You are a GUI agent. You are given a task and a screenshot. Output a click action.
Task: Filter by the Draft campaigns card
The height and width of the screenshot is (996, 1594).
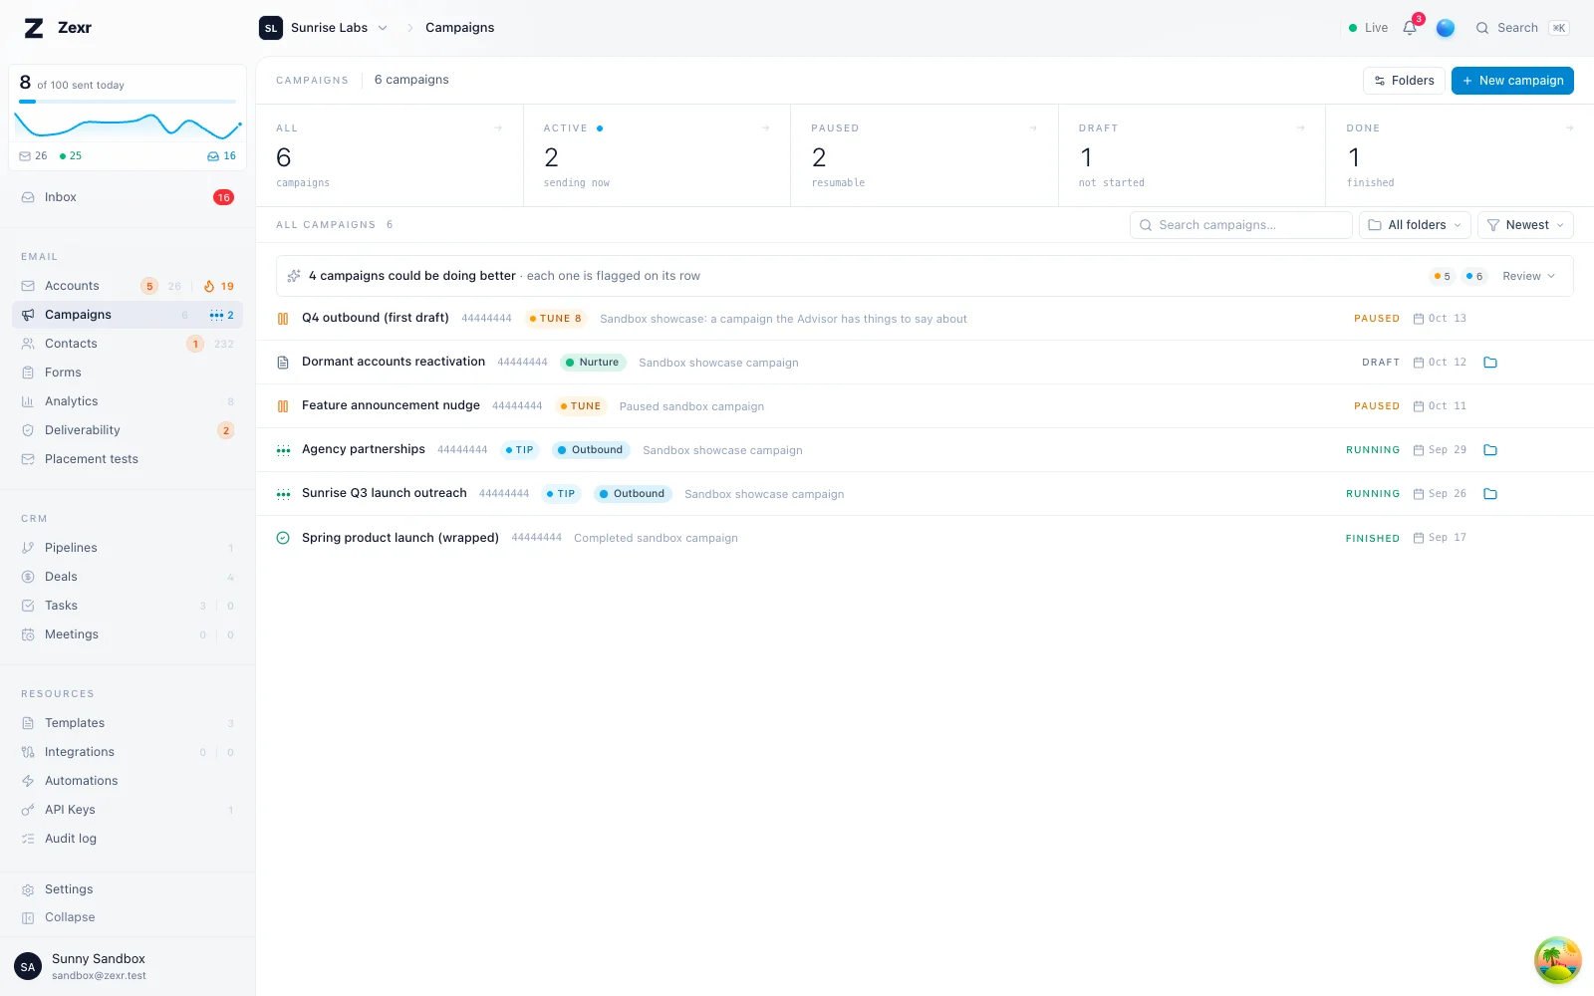click(x=1192, y=155)
